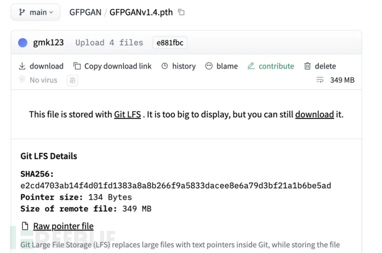Click the 349 MB file size icon
The width and height of the screenshot is (382, 253).
(x=319, y=80)
